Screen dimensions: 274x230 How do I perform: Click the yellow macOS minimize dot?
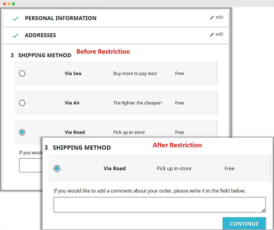tap(9, 4)
